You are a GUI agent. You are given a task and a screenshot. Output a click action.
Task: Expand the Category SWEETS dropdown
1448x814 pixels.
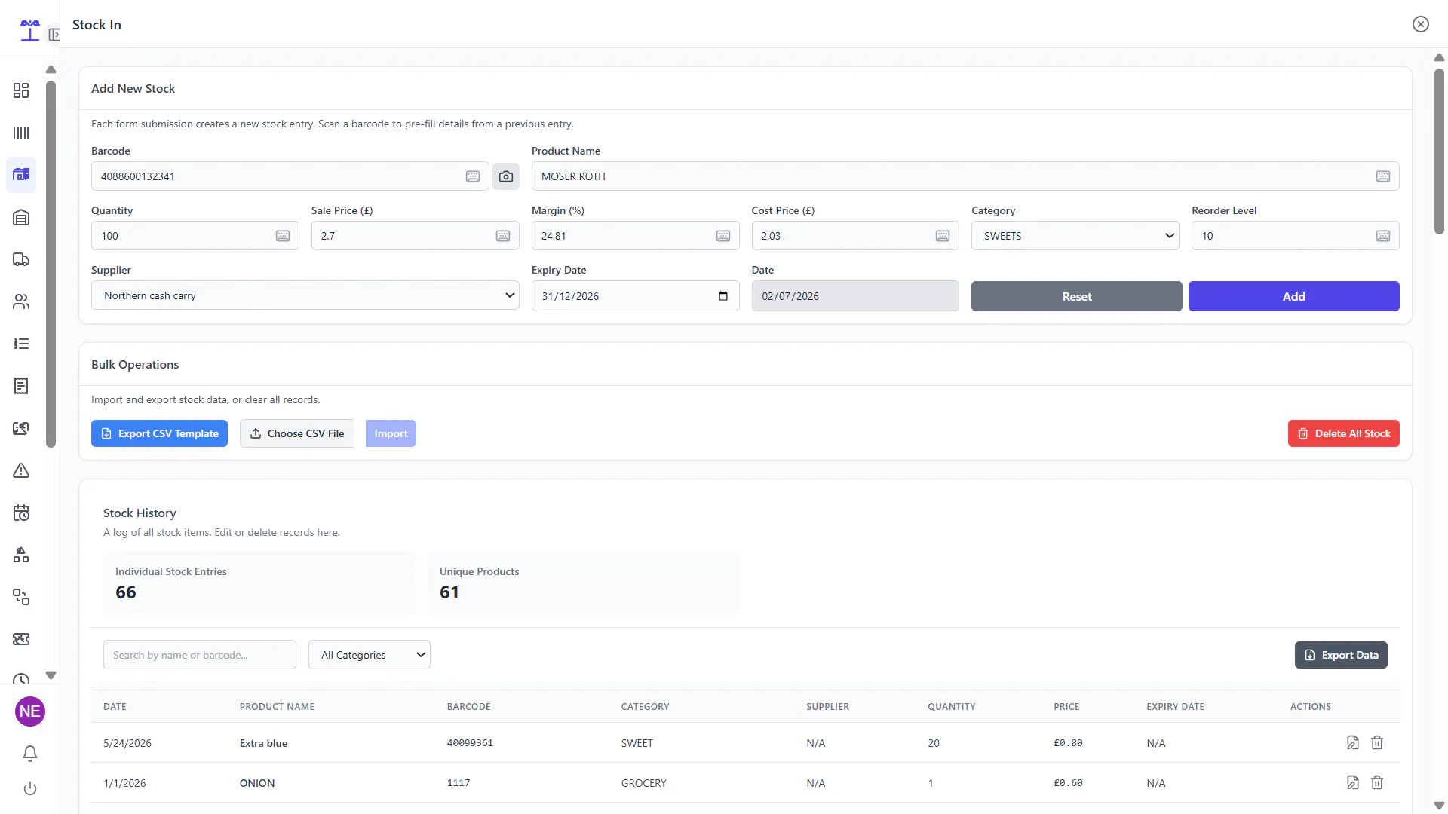point(1075,236)
